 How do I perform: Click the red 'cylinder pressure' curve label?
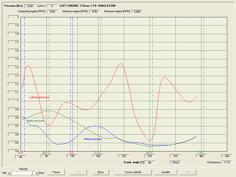pos(39,97)
